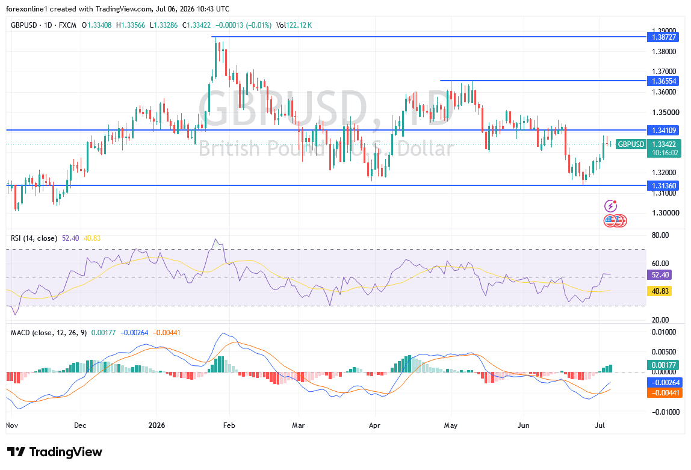Viewport: 691px width, 470px height.
Task: Click the blue MACD line −0.00264 label
Action: [665, 382]
